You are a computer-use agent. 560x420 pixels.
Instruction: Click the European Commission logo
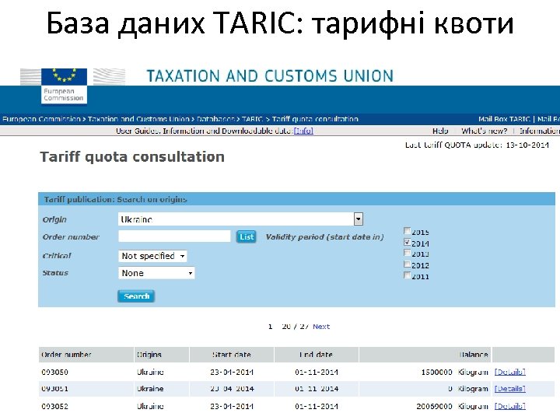(65, 86)
